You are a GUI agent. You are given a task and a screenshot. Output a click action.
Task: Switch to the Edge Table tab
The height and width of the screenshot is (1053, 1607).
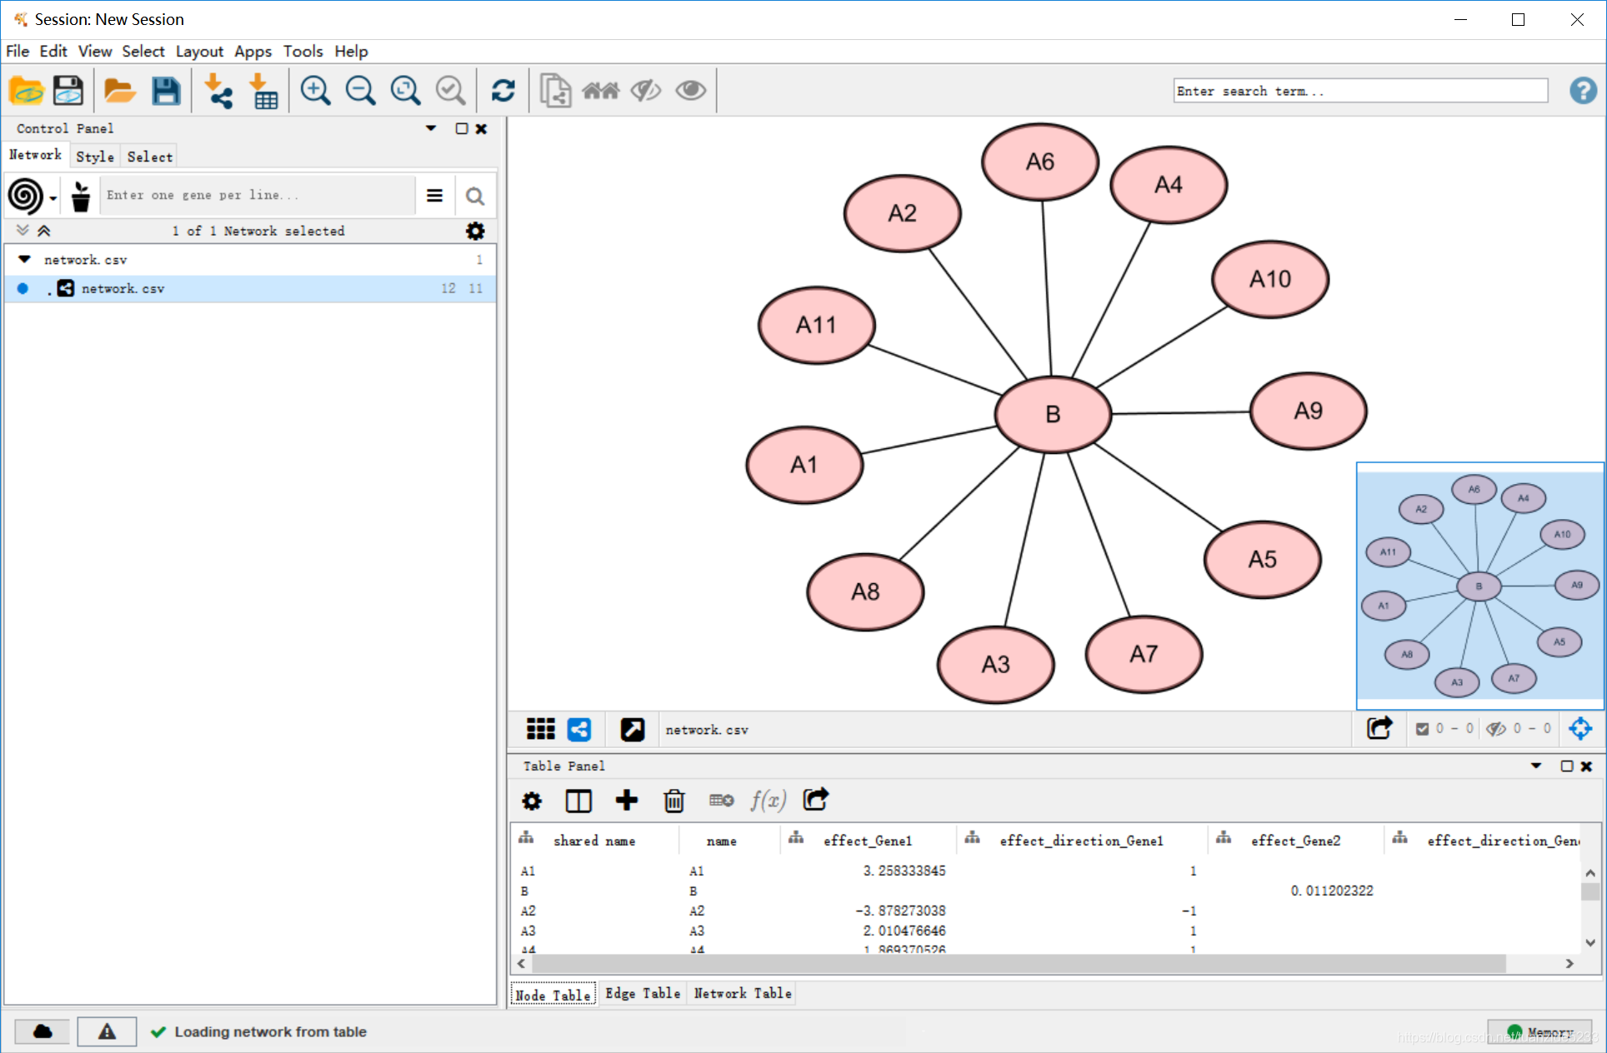642,993
